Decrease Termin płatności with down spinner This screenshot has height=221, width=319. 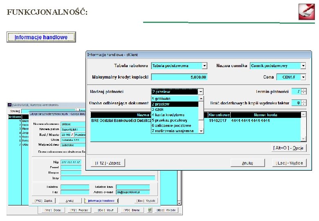click(303, 93)
